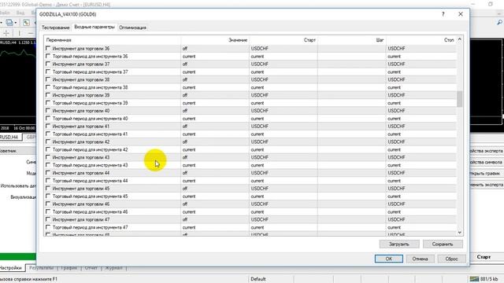Click Свойства эксперта button behind dialog

tap(486, 151)
